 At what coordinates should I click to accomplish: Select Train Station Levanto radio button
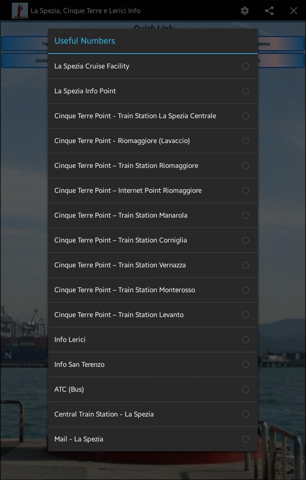pos(246,315)
